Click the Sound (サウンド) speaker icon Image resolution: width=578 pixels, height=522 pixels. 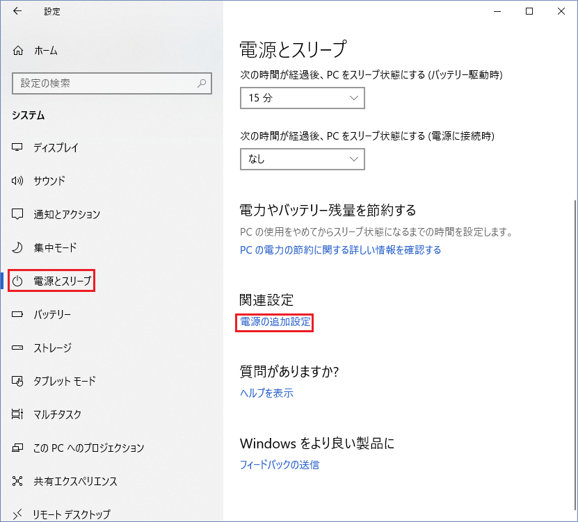[x=18, y=181]
